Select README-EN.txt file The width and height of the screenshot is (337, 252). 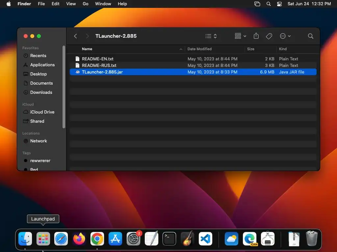point(193,59)
